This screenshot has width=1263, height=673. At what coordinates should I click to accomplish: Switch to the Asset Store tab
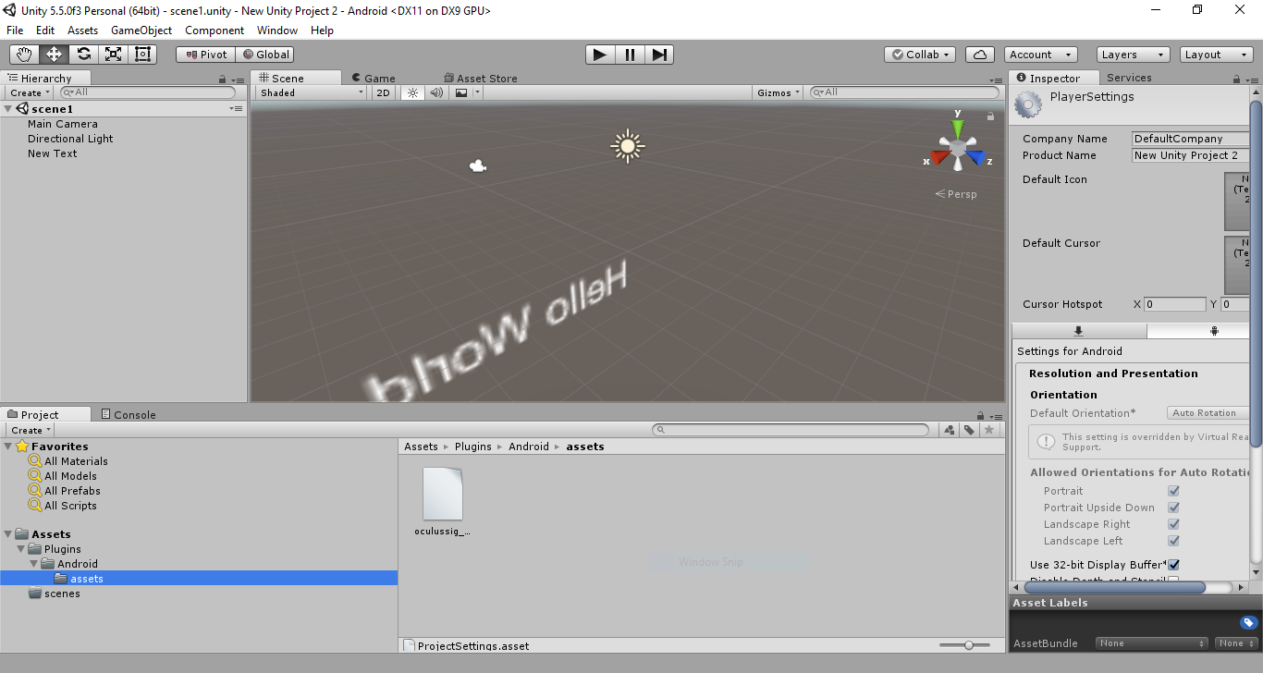click(x=481, y=79)
